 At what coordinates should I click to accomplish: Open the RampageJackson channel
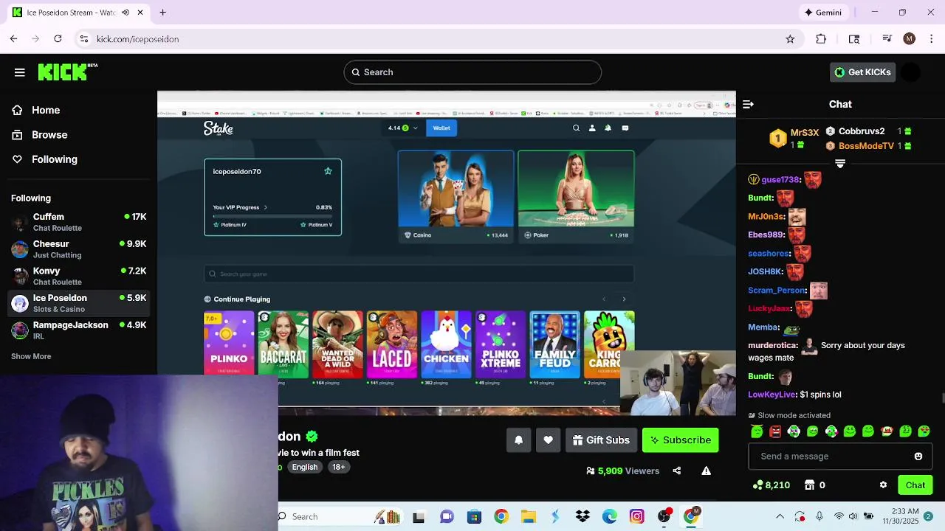79,330
